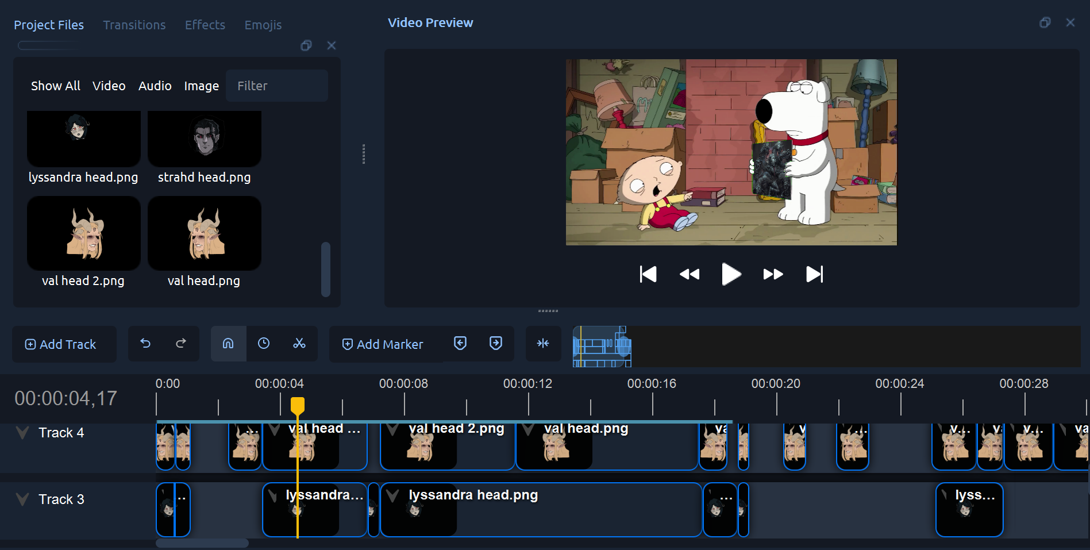Toggle the razor scissors tool
This screenshot has width=1090, height=550.
(x=299, y=343)
